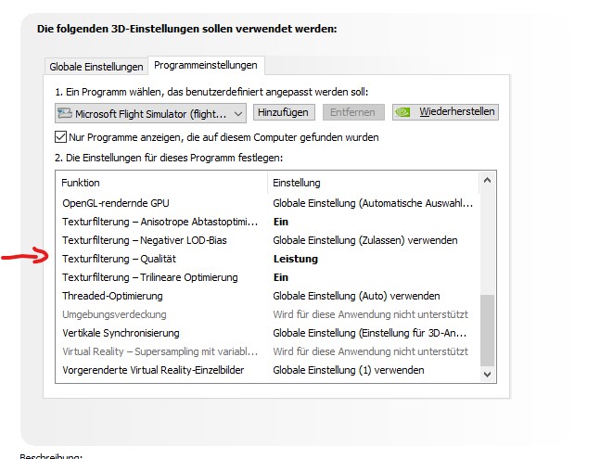Click the Wiederherstellen button
This screenshot has height=459, width=613.
click(x=445, y=112)
